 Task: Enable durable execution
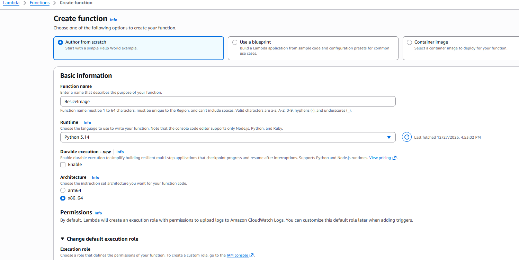coord(63,165)
